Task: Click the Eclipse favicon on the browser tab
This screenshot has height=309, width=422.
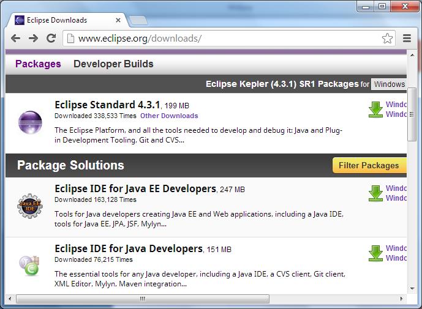Action: 20,20
